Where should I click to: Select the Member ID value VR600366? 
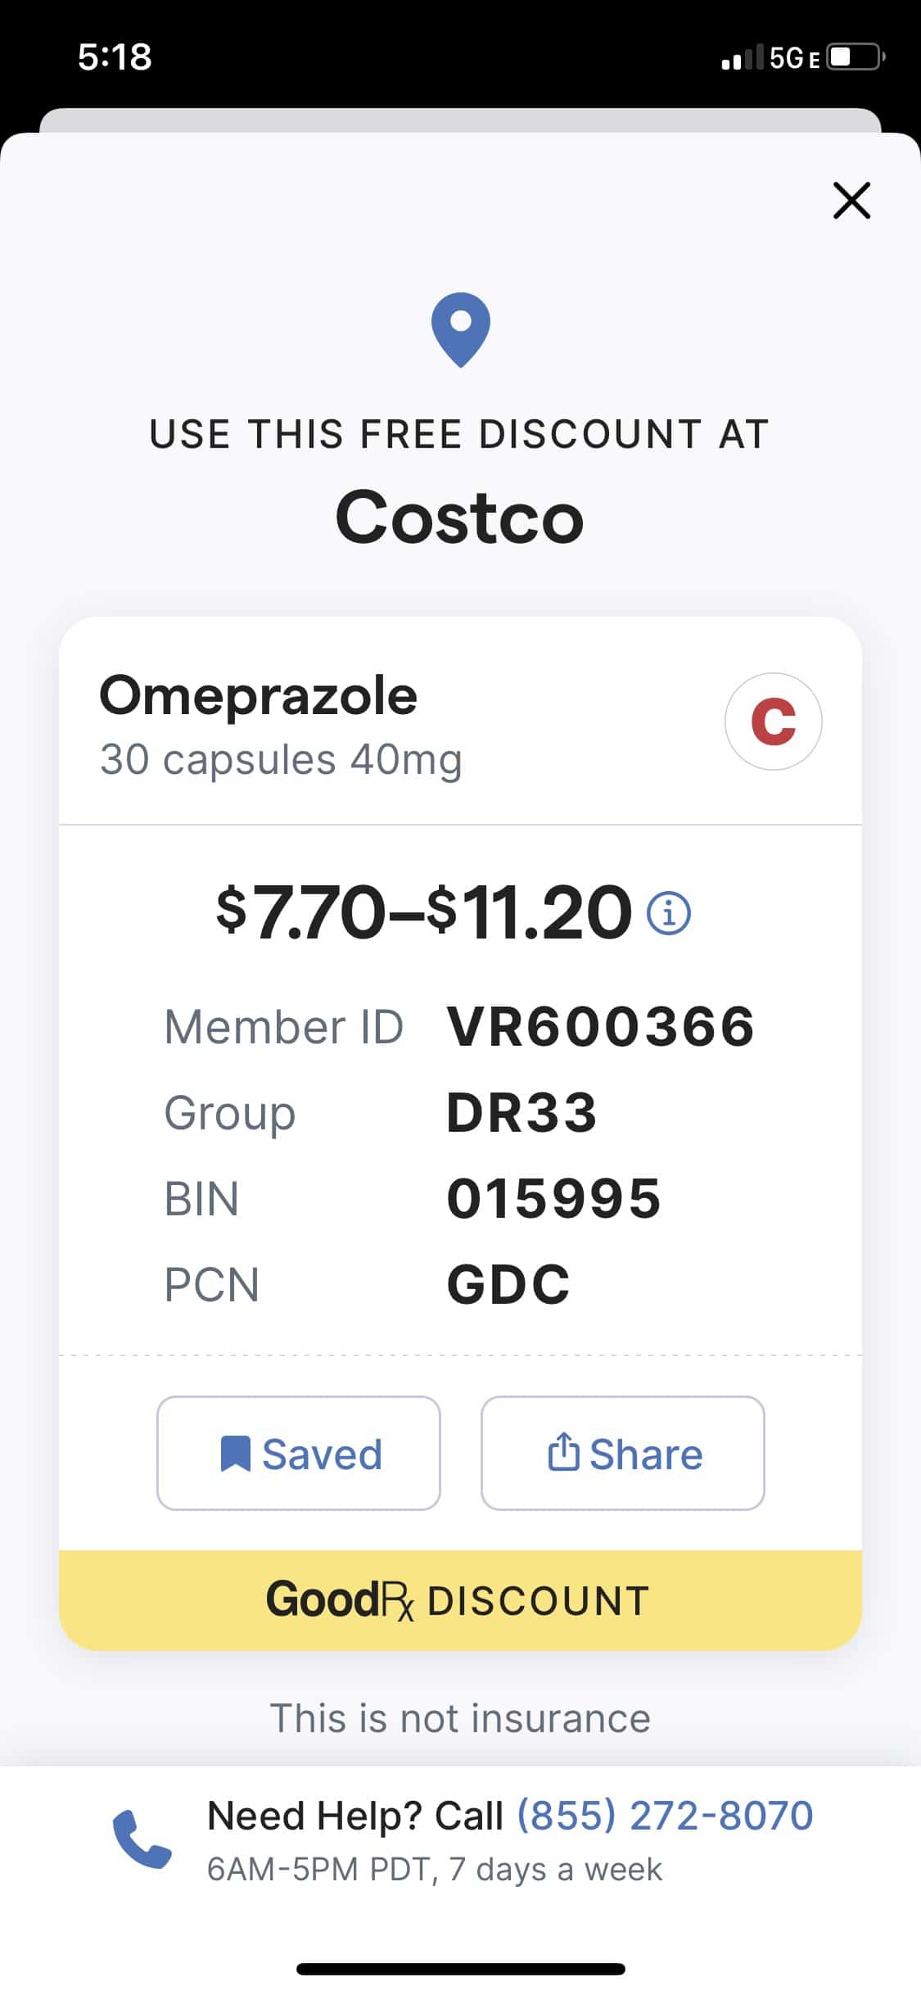click(600, 1026)
